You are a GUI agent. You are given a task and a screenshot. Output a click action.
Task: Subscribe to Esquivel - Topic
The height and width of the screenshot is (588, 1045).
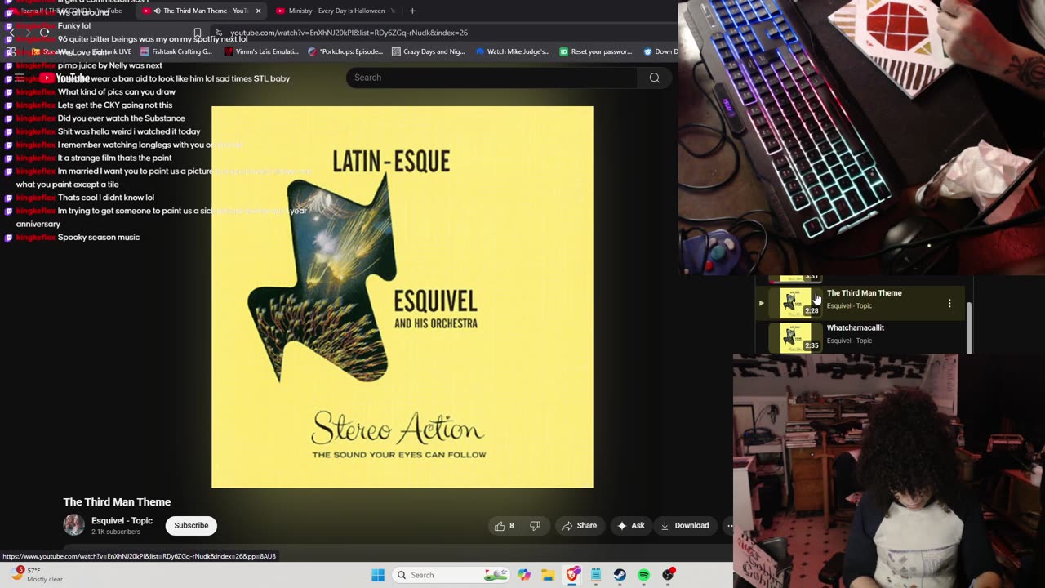[x=191, y=526]
